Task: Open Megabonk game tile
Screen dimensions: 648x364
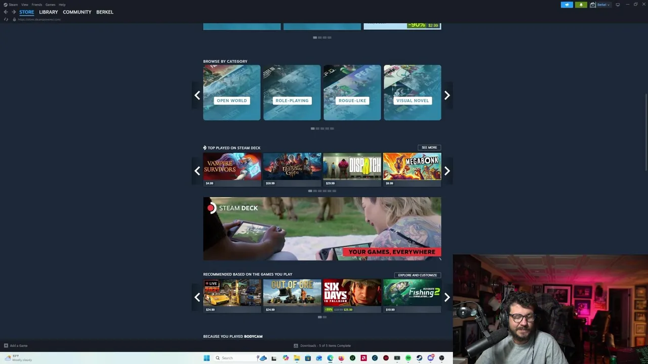Action: click(412, 169)
